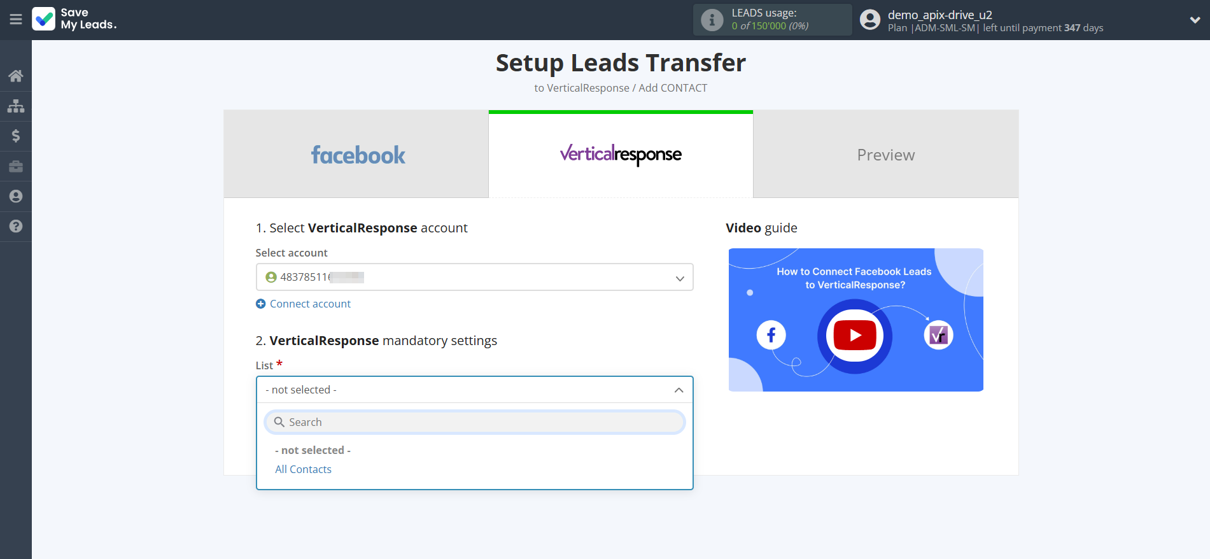The height and width of the screenshot is (559, 1210).
Task: Select the VerticalResponse tab
Action: (621, 155)
